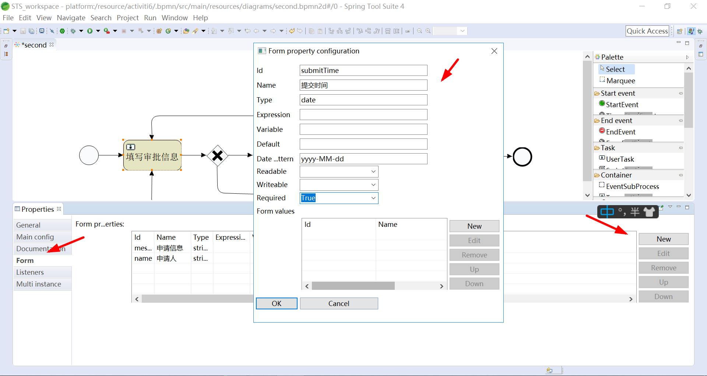
Task: Switch to the General properties tab
Action: click(x=43, y=225)
